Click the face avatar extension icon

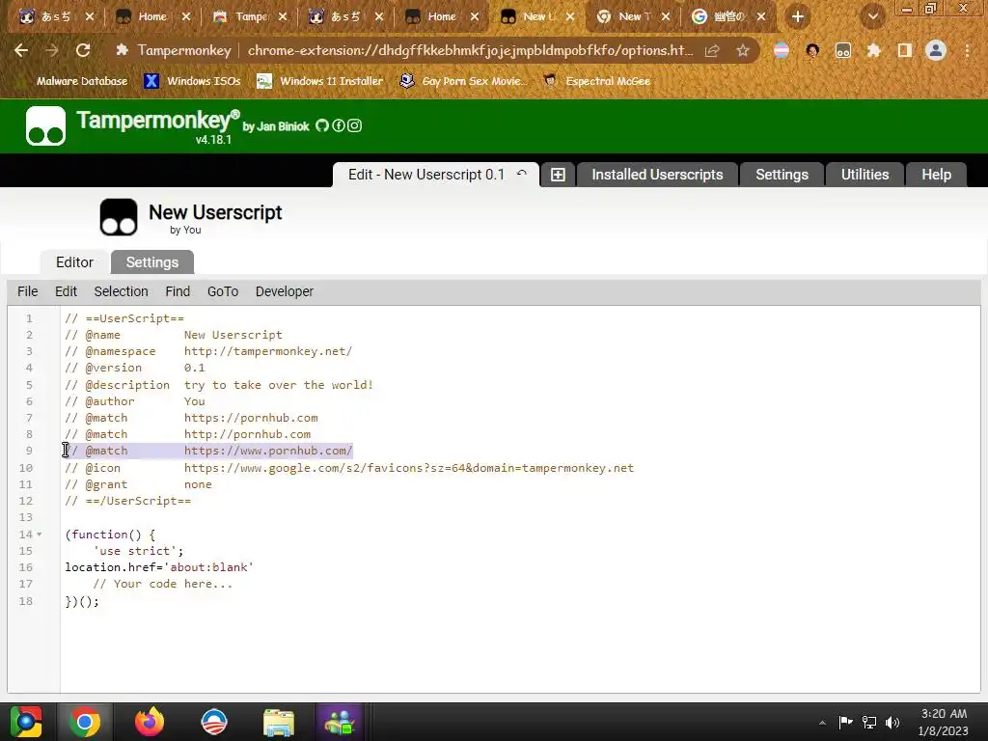(x=812, y=50)
